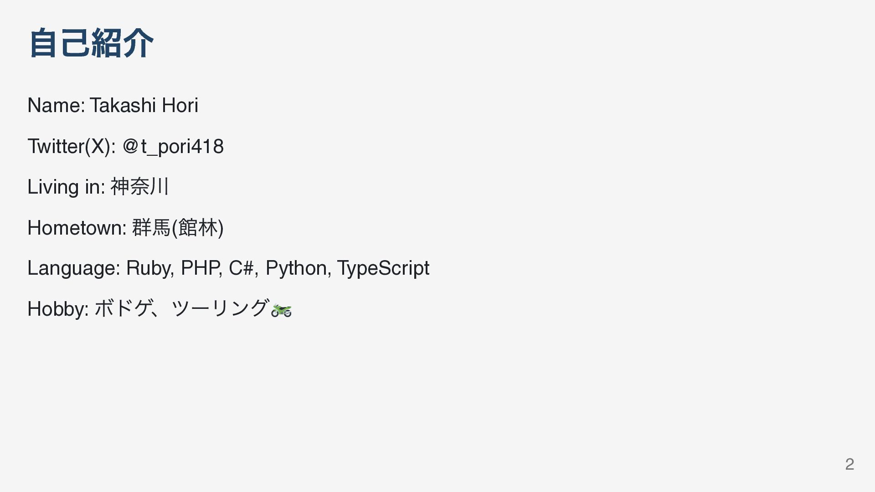This screenshot has width=875, height=492.
Task: Click the PHP language entry
Action: [201, 268]
